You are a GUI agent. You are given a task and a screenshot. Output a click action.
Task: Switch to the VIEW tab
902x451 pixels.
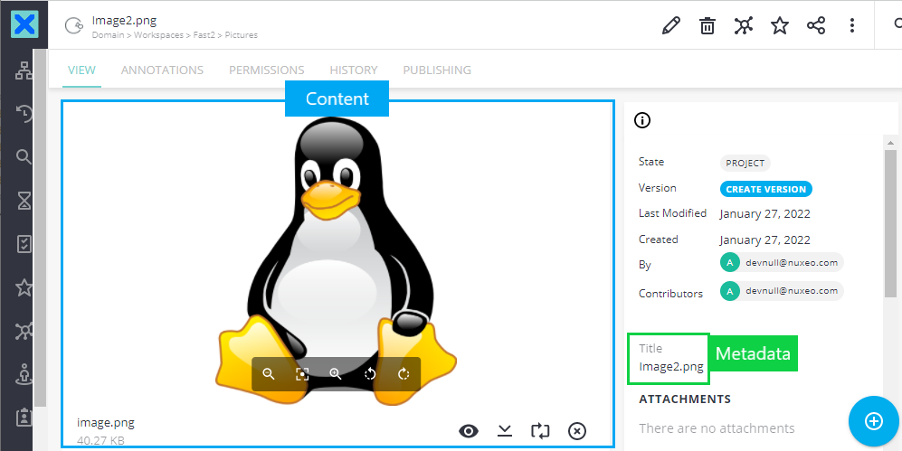tap(81, 70)
